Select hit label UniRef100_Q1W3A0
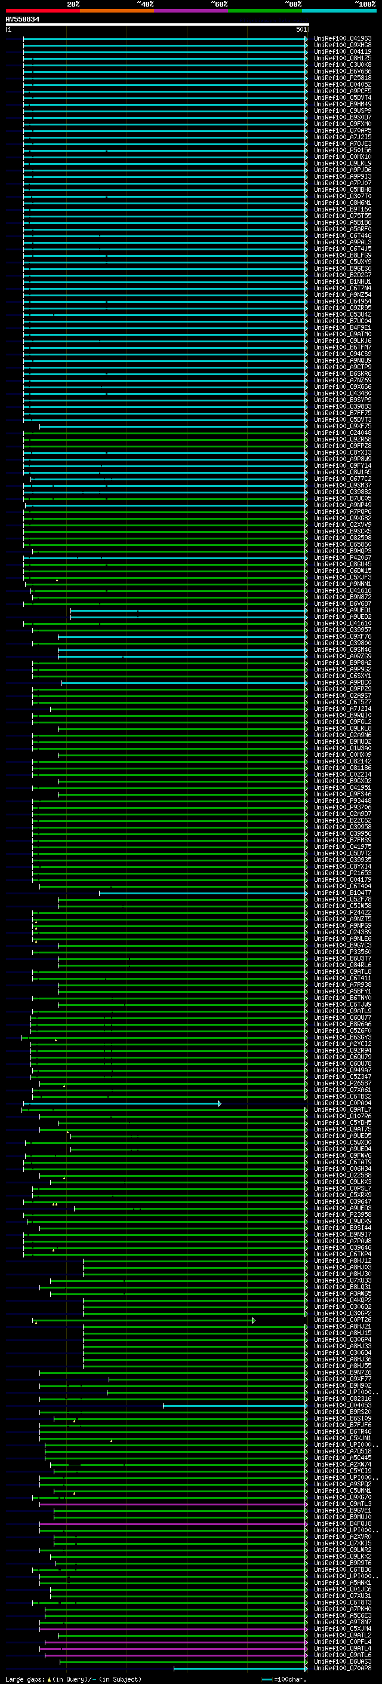 (343, 748)
